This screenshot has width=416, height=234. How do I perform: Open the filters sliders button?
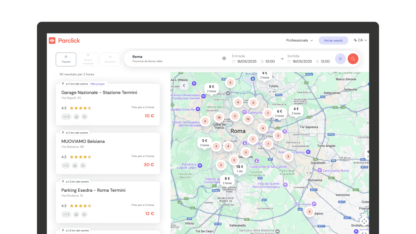(340, 59)
